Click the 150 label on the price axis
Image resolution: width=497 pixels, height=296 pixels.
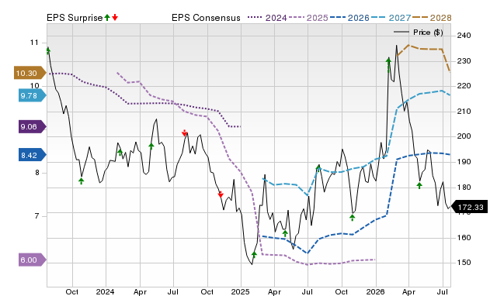pyautogui.click(x=464, y=263)
